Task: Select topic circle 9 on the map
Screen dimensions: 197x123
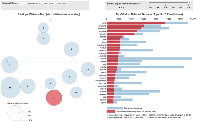Action: coord(69,77)
